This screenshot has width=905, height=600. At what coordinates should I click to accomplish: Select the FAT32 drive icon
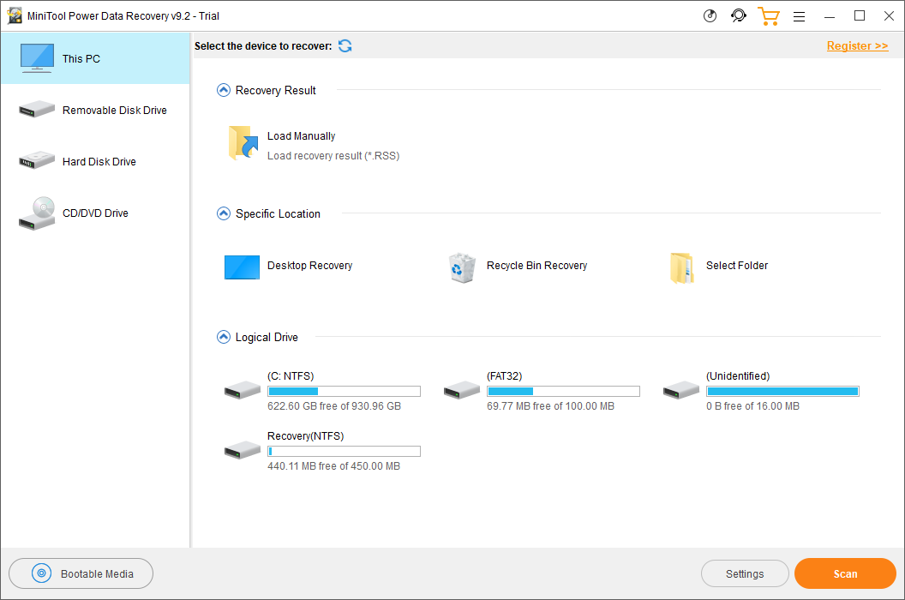pyautogui.click(x=462, y=390)
